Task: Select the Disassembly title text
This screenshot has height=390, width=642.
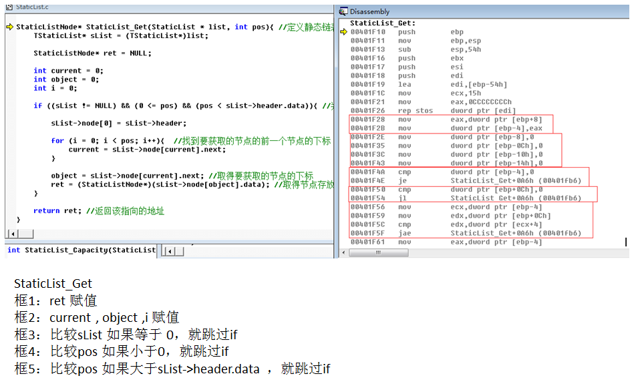Action: click(369, 12)
